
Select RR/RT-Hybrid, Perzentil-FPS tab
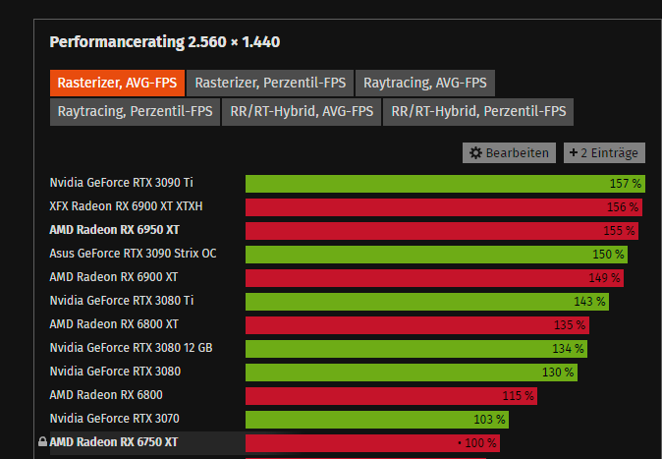point(478,112)
